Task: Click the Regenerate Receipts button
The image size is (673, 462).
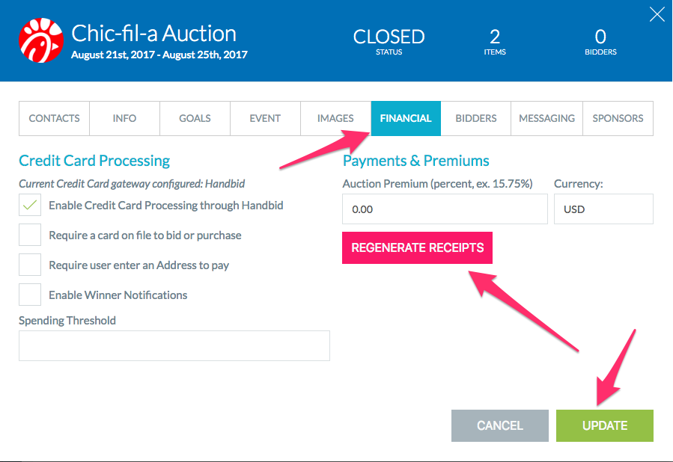Action: 417,247
